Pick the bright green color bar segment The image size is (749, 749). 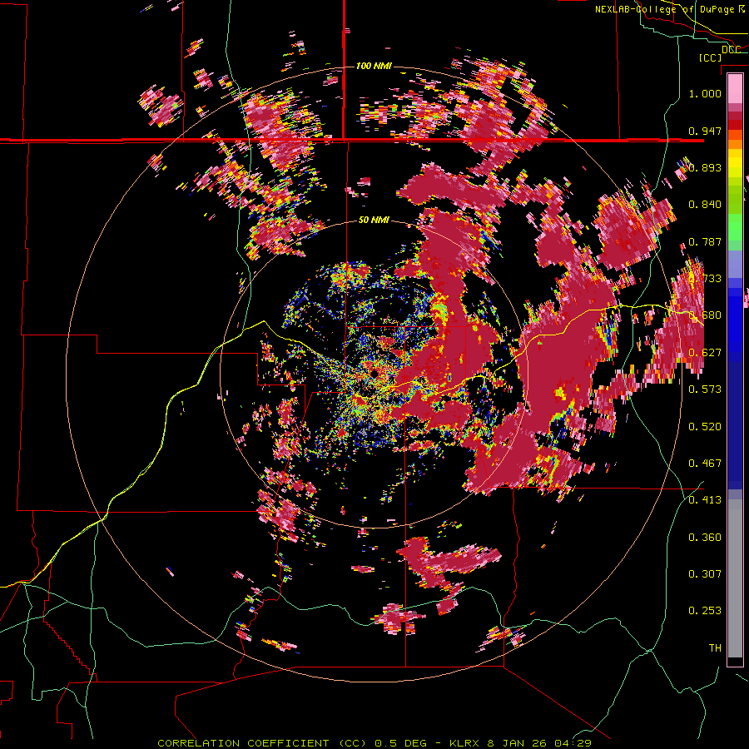coord(735,228)
